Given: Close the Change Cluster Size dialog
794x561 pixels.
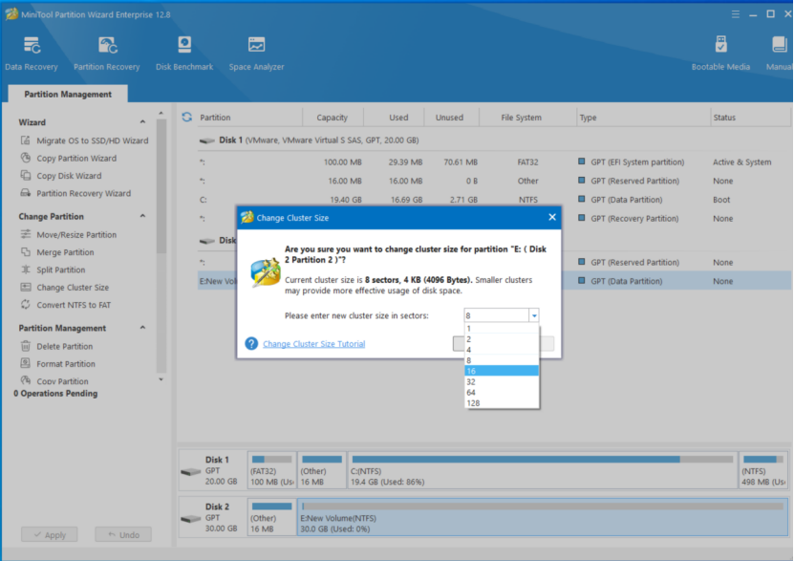Looking at the screenshot, I should pos(552,217).
